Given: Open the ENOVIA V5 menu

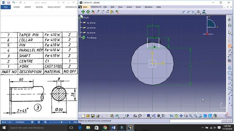Looking at the screenshot, I should tap(96, 7).
